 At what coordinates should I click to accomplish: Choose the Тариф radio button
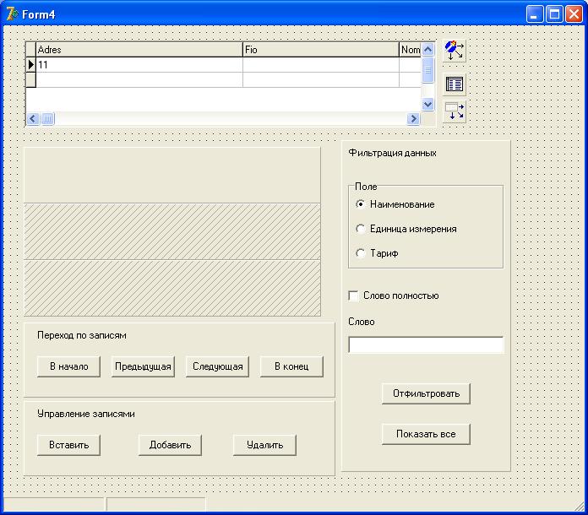[361, 253]
